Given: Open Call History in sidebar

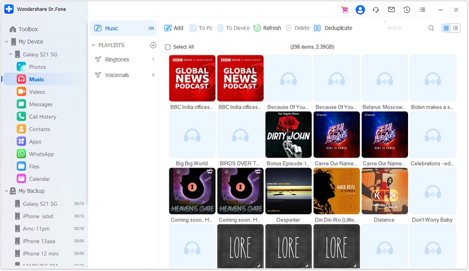Looking at the screenshot, I should point(36,116).
